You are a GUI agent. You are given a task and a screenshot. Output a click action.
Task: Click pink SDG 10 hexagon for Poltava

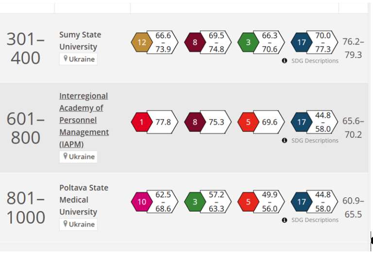click(142, 202)
